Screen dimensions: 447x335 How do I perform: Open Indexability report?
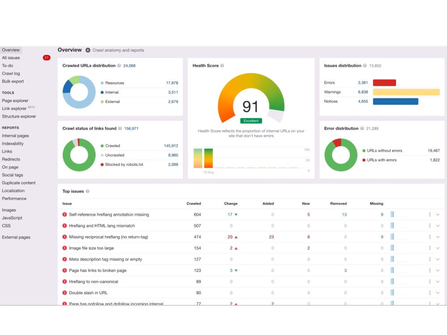tap(13, 144)
